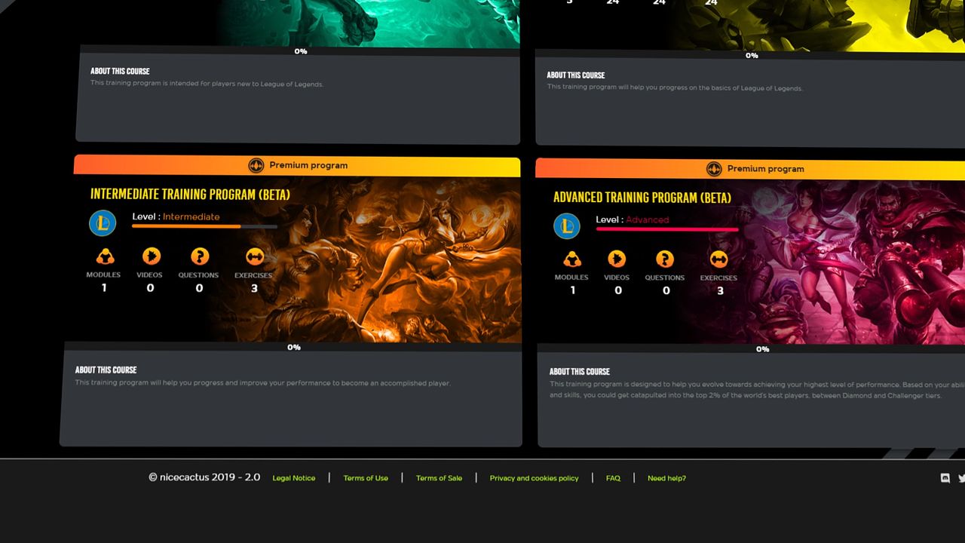This screenshot has height=543, width=965.
Task: Click About This Course heading under Advanced program
Action: tap(580, 372)
